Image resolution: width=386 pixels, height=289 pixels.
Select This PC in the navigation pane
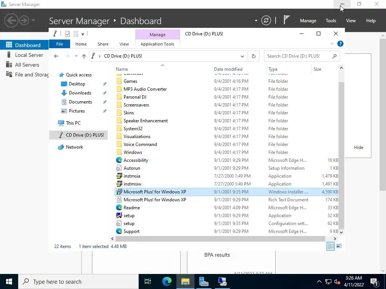coord(73,123)
